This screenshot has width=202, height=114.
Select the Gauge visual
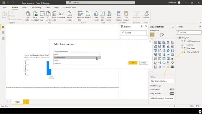[x=168, y=55]
